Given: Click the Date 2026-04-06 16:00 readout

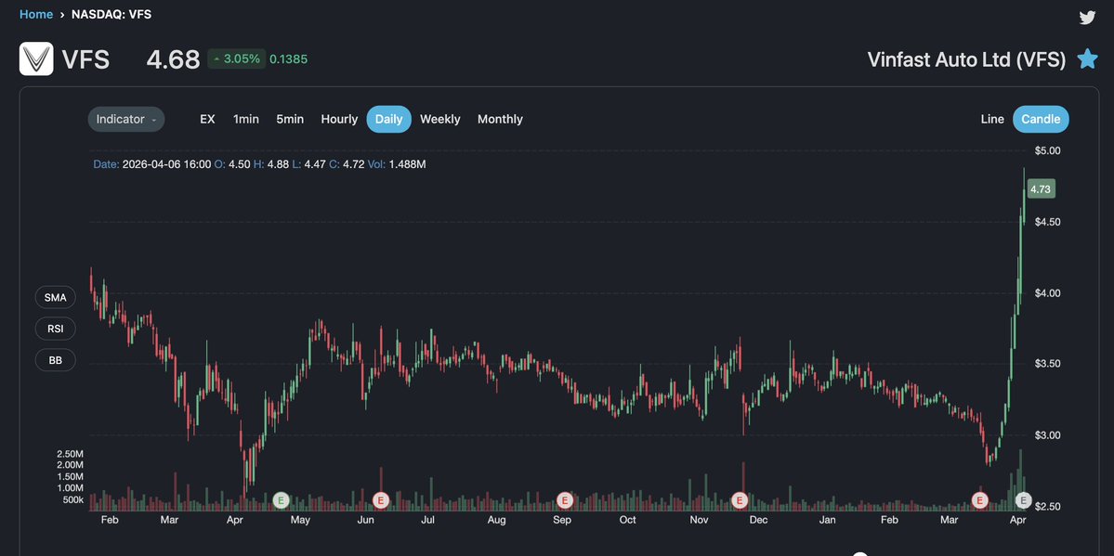Looking at the screenshot, I should click(152, 164).
